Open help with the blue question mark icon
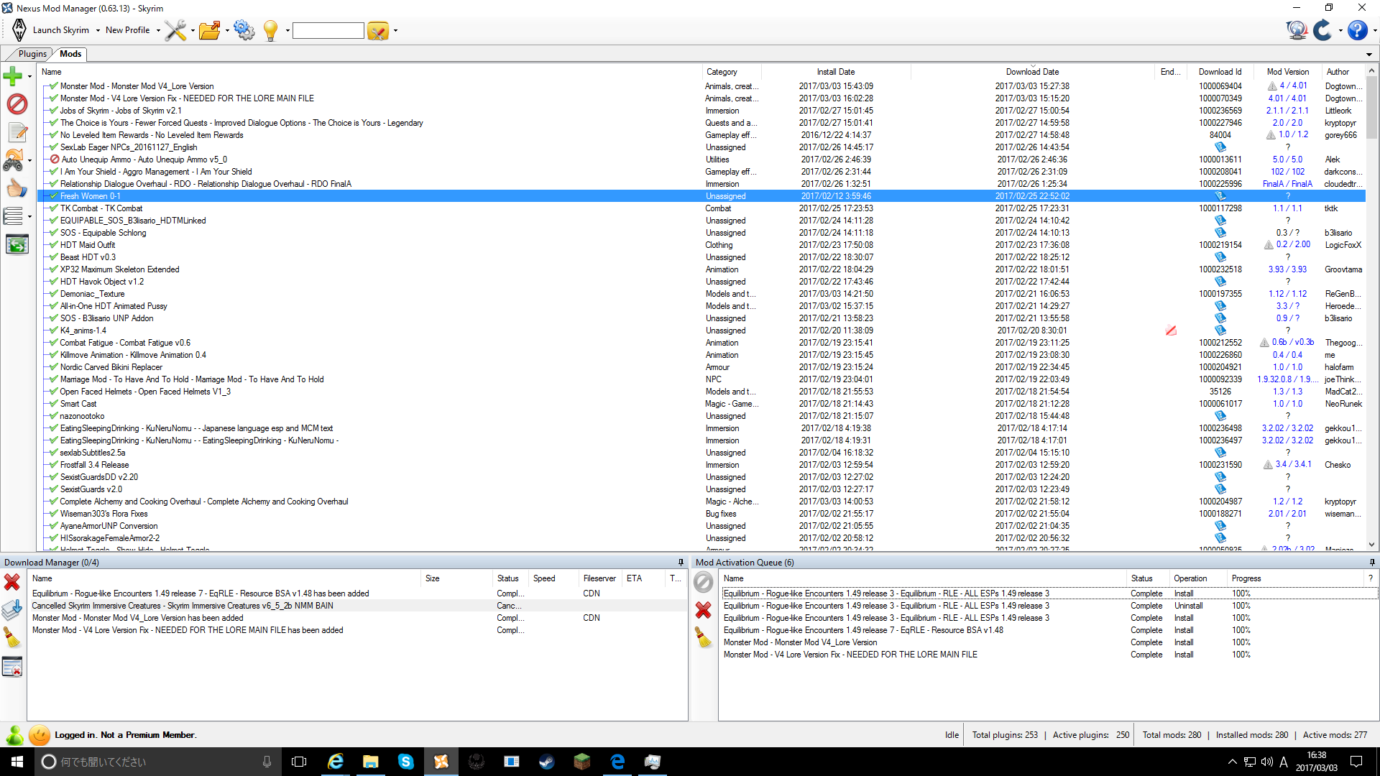The image size is (1380, 776). click(x=1357, y=30)
